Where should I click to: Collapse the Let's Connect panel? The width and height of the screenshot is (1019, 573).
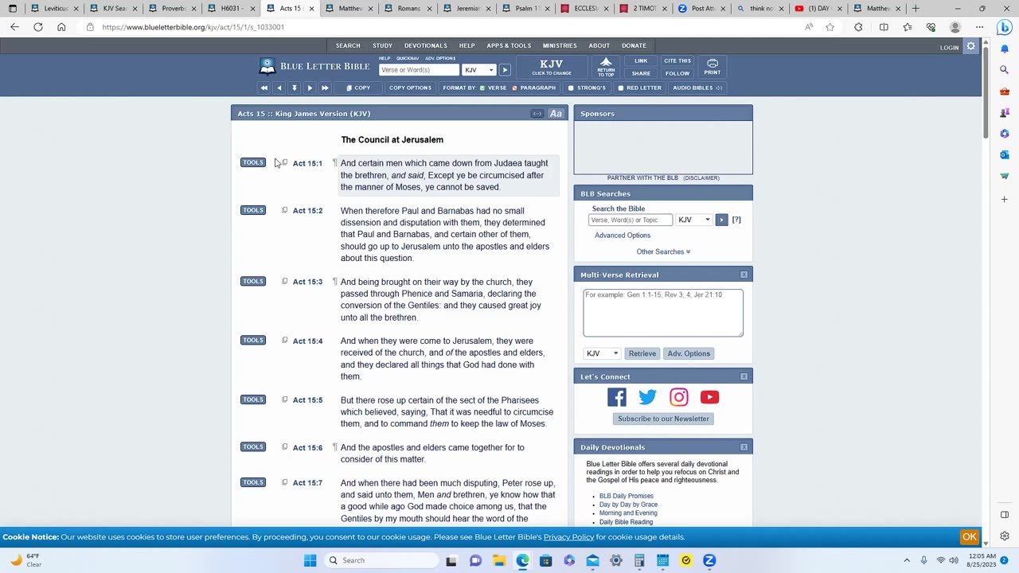pos(744,376)
